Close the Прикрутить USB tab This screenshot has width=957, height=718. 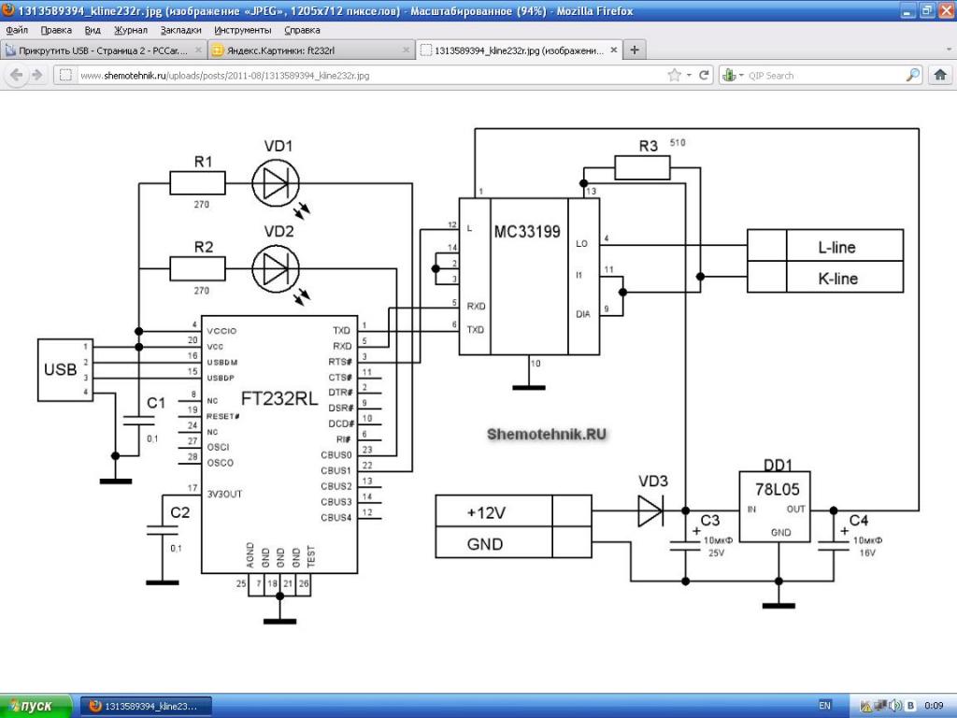pyautogui.click(x=198, y=50)
